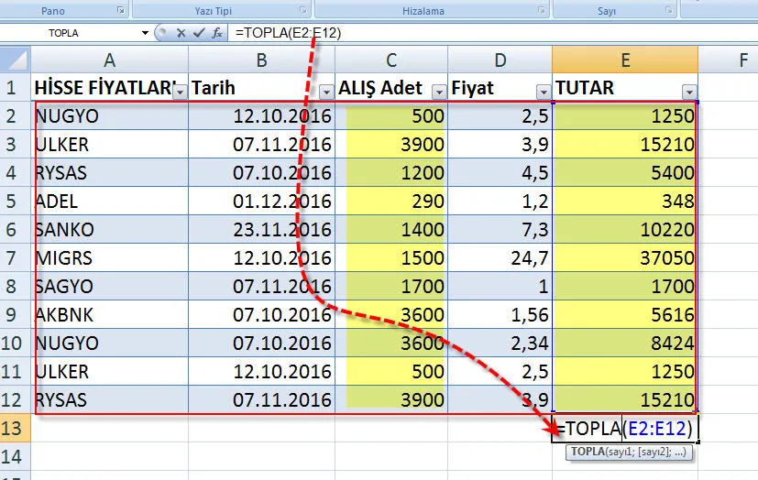Select column E header
The height and width of the screenshot is (480, 758).
coord(624,60)
